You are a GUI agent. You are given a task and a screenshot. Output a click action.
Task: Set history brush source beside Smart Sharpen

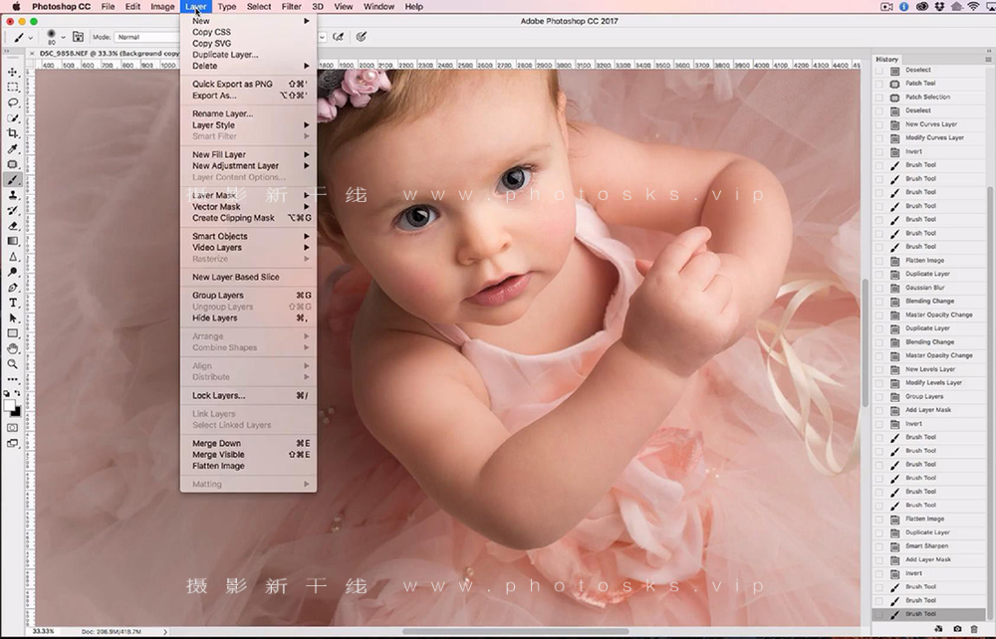pyautogui.click(x=879, y=546)
